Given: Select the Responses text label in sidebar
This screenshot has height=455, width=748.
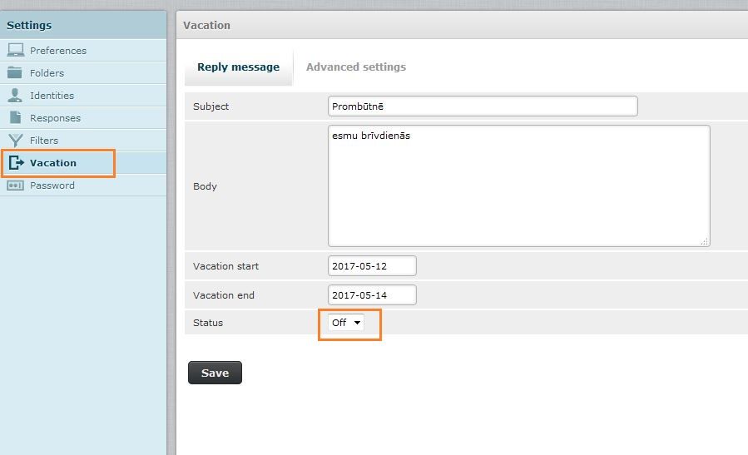Looking at the screenshot, I should (55, 118).
